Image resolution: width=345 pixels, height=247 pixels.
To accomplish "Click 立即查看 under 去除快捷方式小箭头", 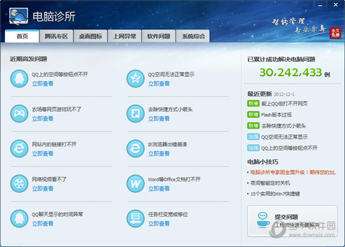I will click(x=159, y=119).
